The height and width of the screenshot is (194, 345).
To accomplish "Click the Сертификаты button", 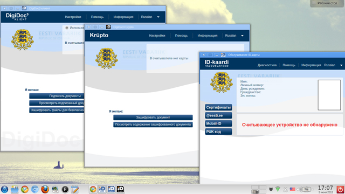I will point(218,107).
